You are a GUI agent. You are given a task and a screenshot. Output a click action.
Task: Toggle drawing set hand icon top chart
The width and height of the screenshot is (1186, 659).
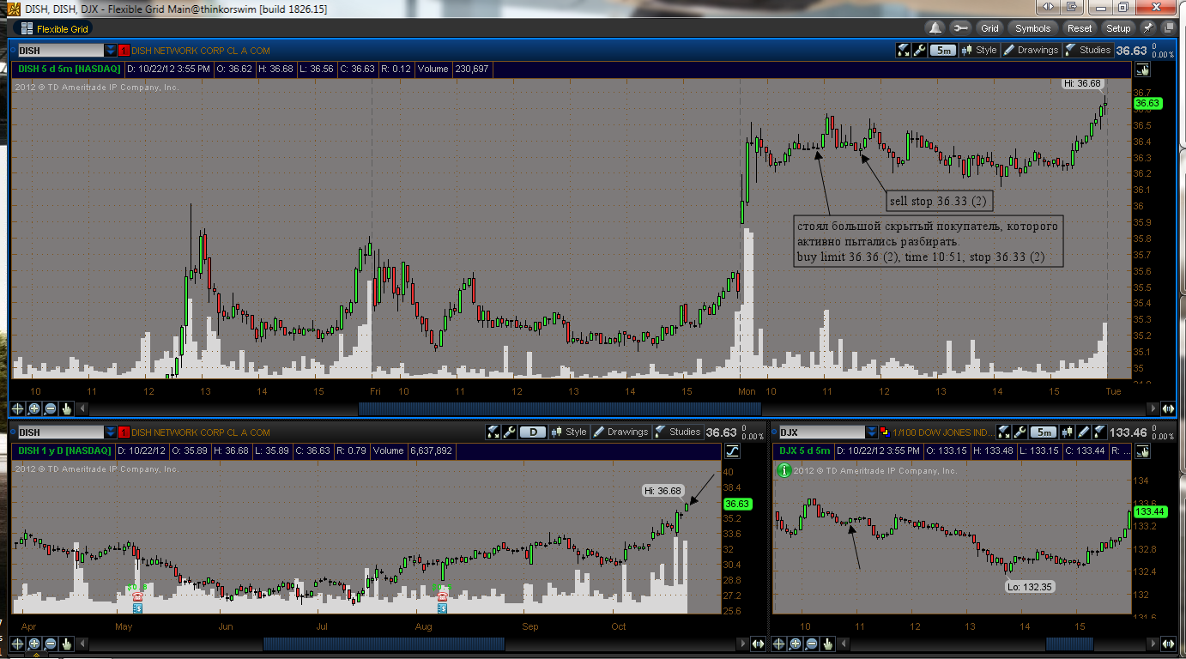(1141, 70)
